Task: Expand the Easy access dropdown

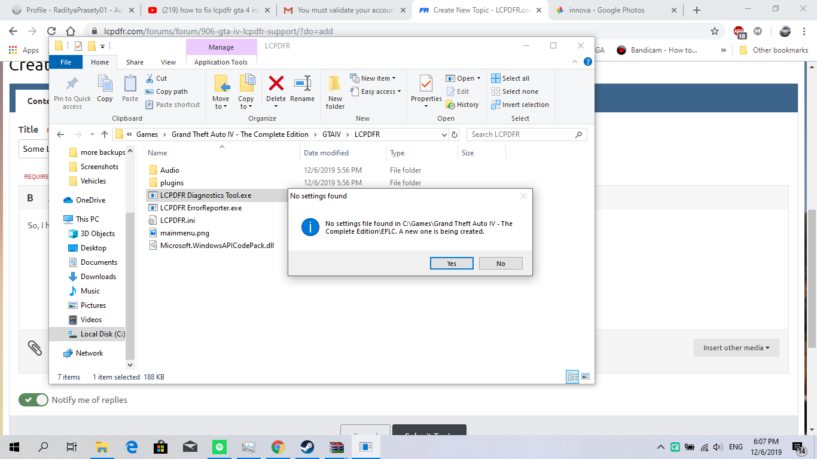Action: (x=375, y=91)
